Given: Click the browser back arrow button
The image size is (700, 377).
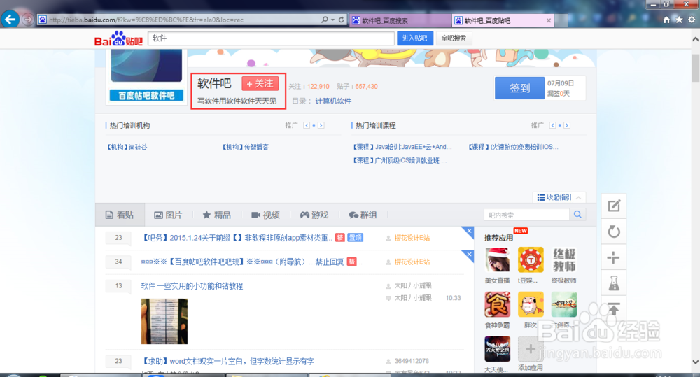Looking at the screenshot, I should point(10,19).
